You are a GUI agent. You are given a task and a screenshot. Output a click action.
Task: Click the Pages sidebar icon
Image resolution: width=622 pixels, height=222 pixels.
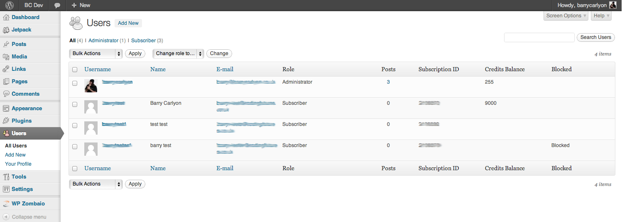6,82
